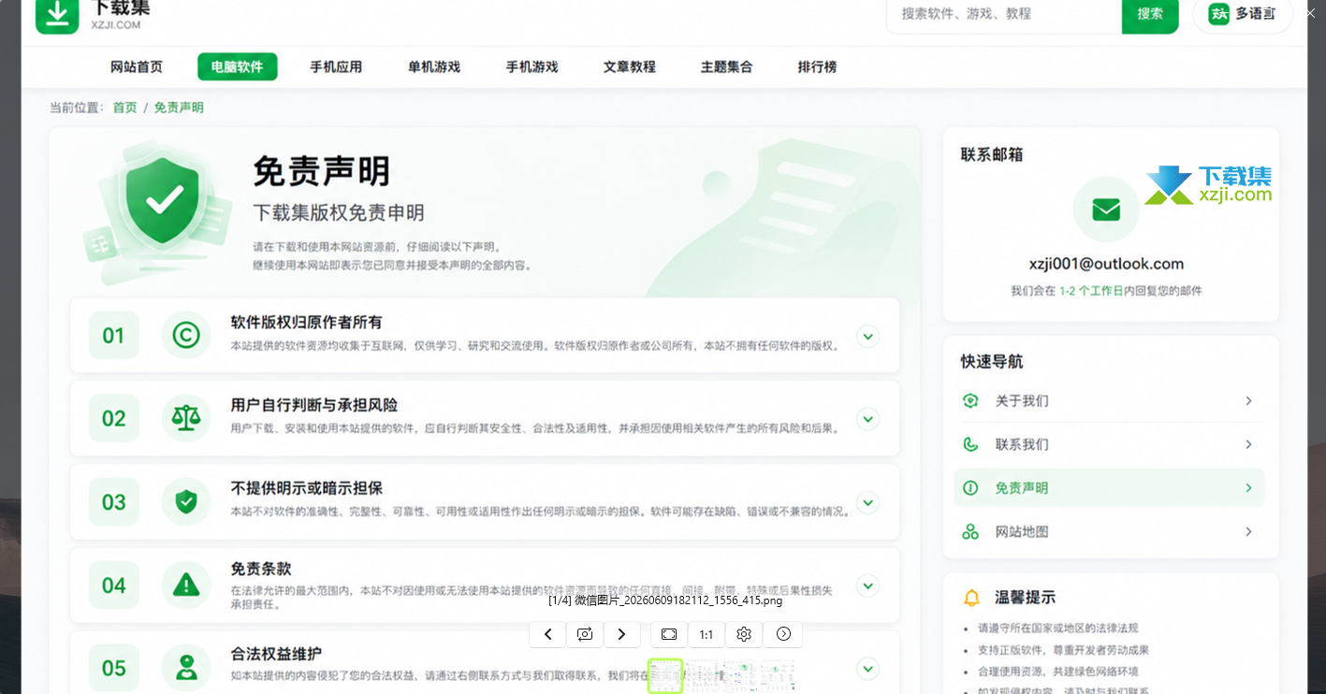Open the 手机游戏 nav tab
This screenshot has height=694, width=1326.
click(x=532, y=67)
